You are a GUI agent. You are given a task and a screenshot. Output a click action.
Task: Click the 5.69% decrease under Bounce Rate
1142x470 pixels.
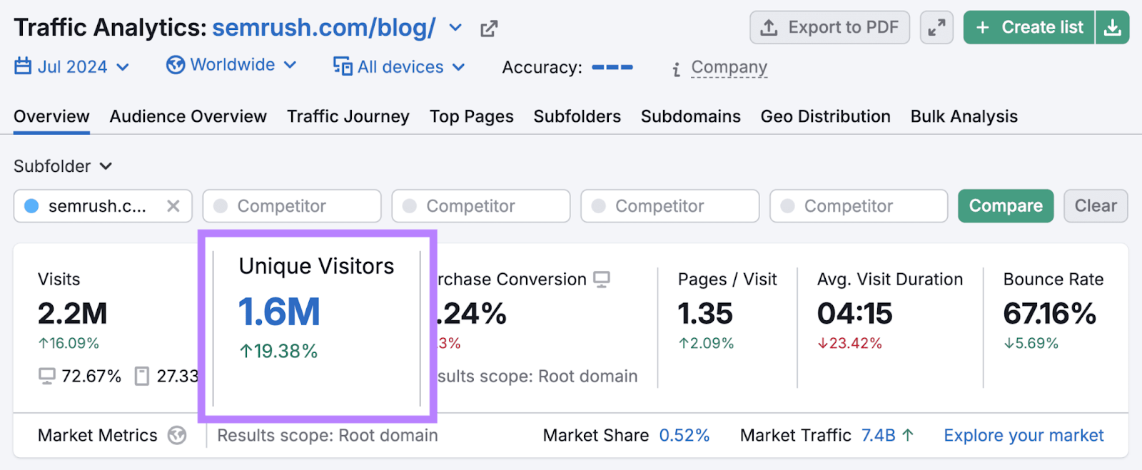click(1031, 343)
